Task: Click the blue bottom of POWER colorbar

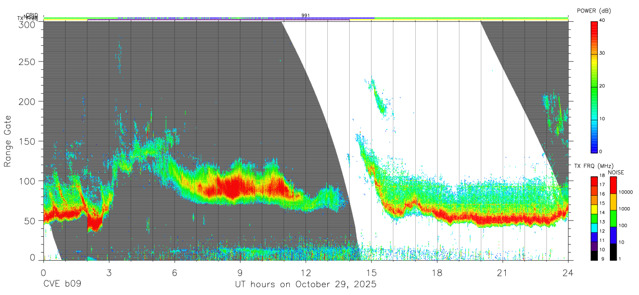Action: 594,147
